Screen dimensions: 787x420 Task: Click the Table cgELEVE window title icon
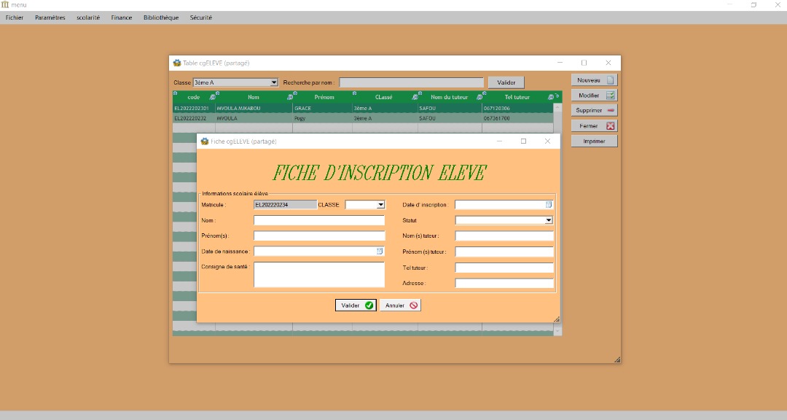(x=176, y=63)
